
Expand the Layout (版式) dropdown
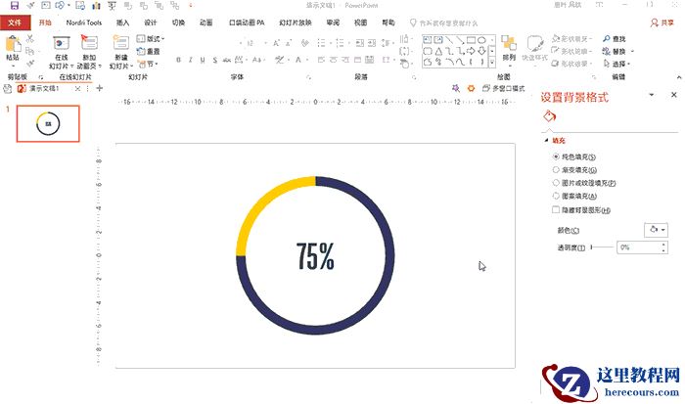pos(151,38)
